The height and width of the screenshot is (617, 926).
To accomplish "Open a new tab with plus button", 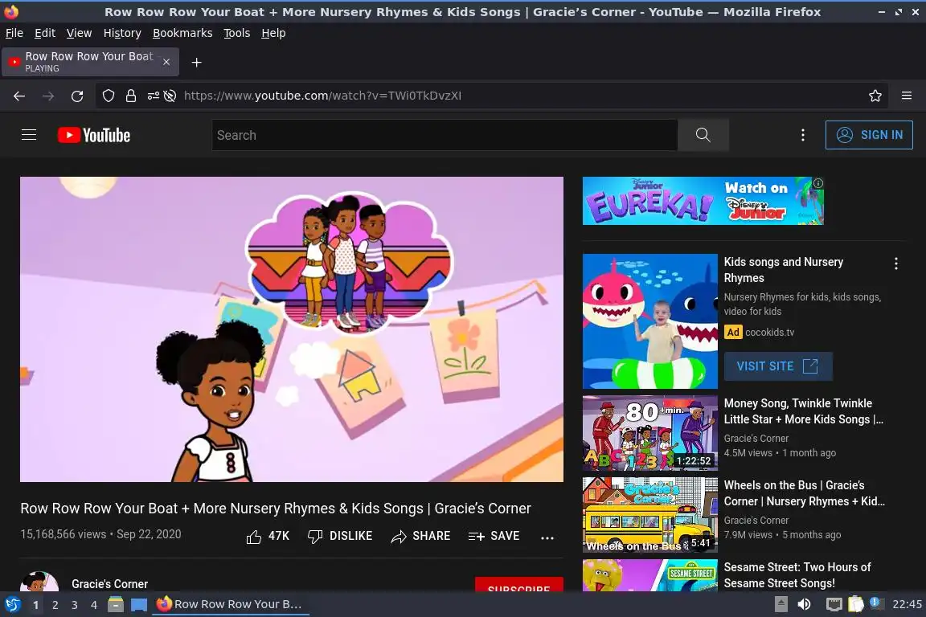I will coord(197,63).
